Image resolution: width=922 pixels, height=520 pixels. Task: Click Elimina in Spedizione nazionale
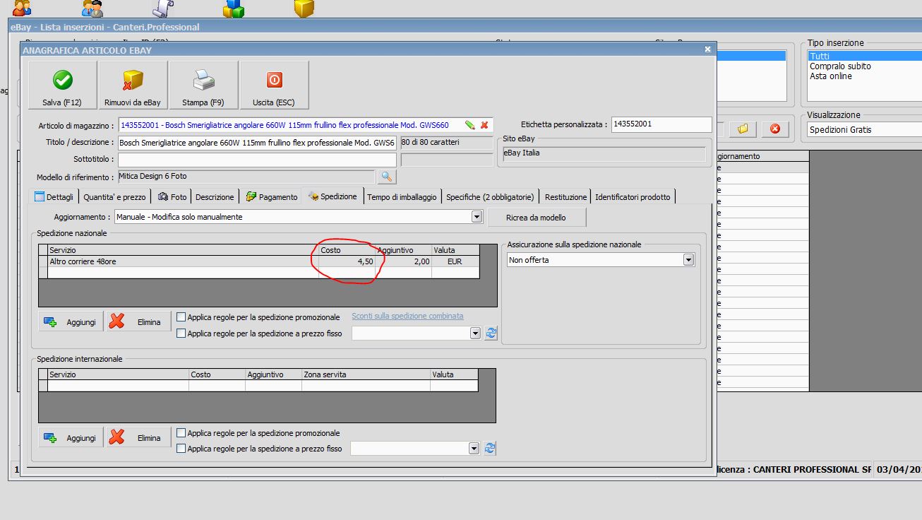[x=139, y=321]
